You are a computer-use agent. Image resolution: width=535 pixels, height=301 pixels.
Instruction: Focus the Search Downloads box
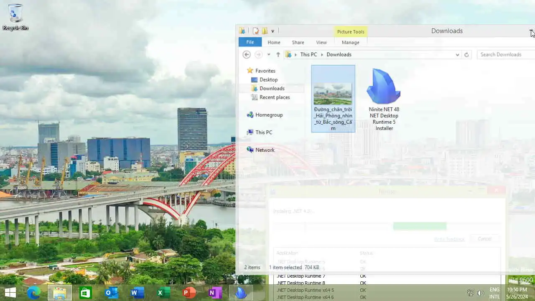coord(506,54)
